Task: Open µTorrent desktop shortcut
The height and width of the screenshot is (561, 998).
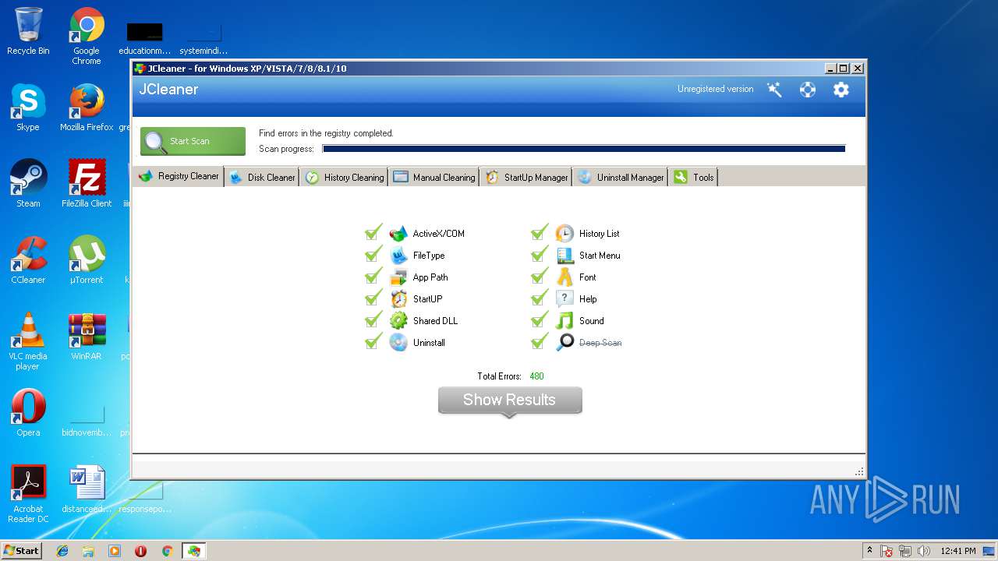Action: pos(87,260)
